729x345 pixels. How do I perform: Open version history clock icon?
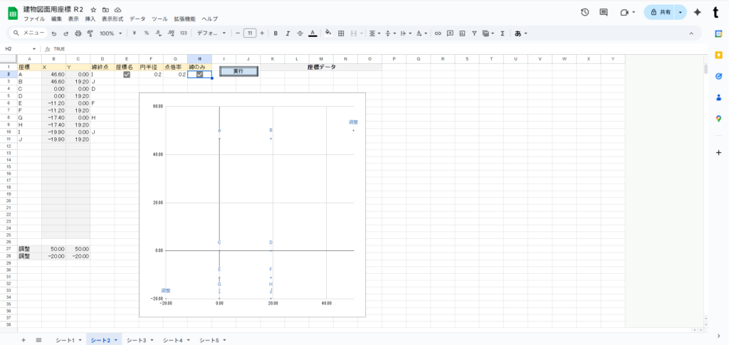pos(585,13)
